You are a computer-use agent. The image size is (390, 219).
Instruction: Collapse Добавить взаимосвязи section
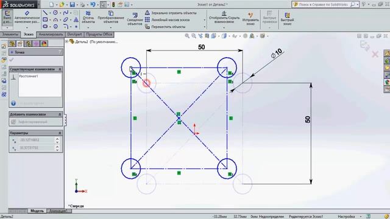(x=60, y=114)
